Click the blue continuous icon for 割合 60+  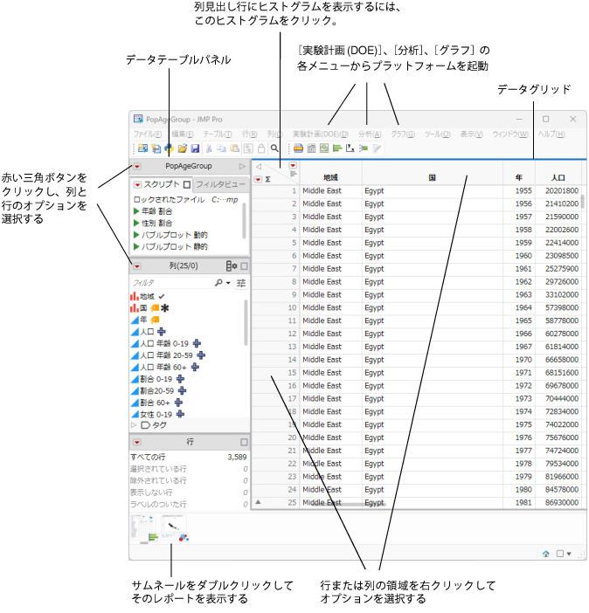[135, 403]
